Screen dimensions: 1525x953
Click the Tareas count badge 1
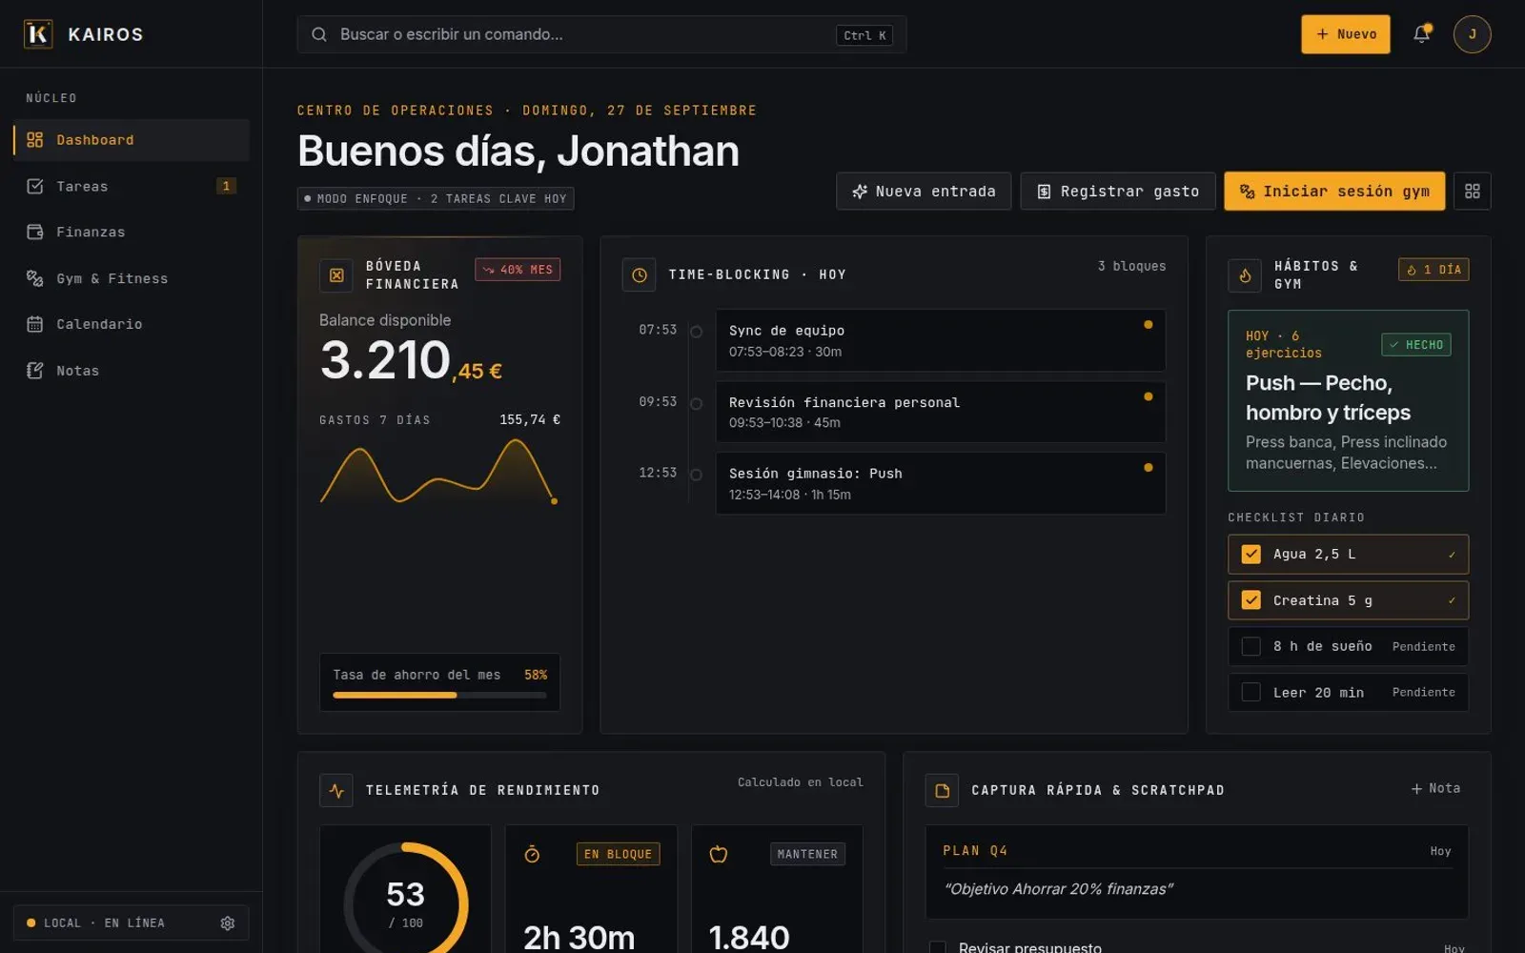click(226, 186)
